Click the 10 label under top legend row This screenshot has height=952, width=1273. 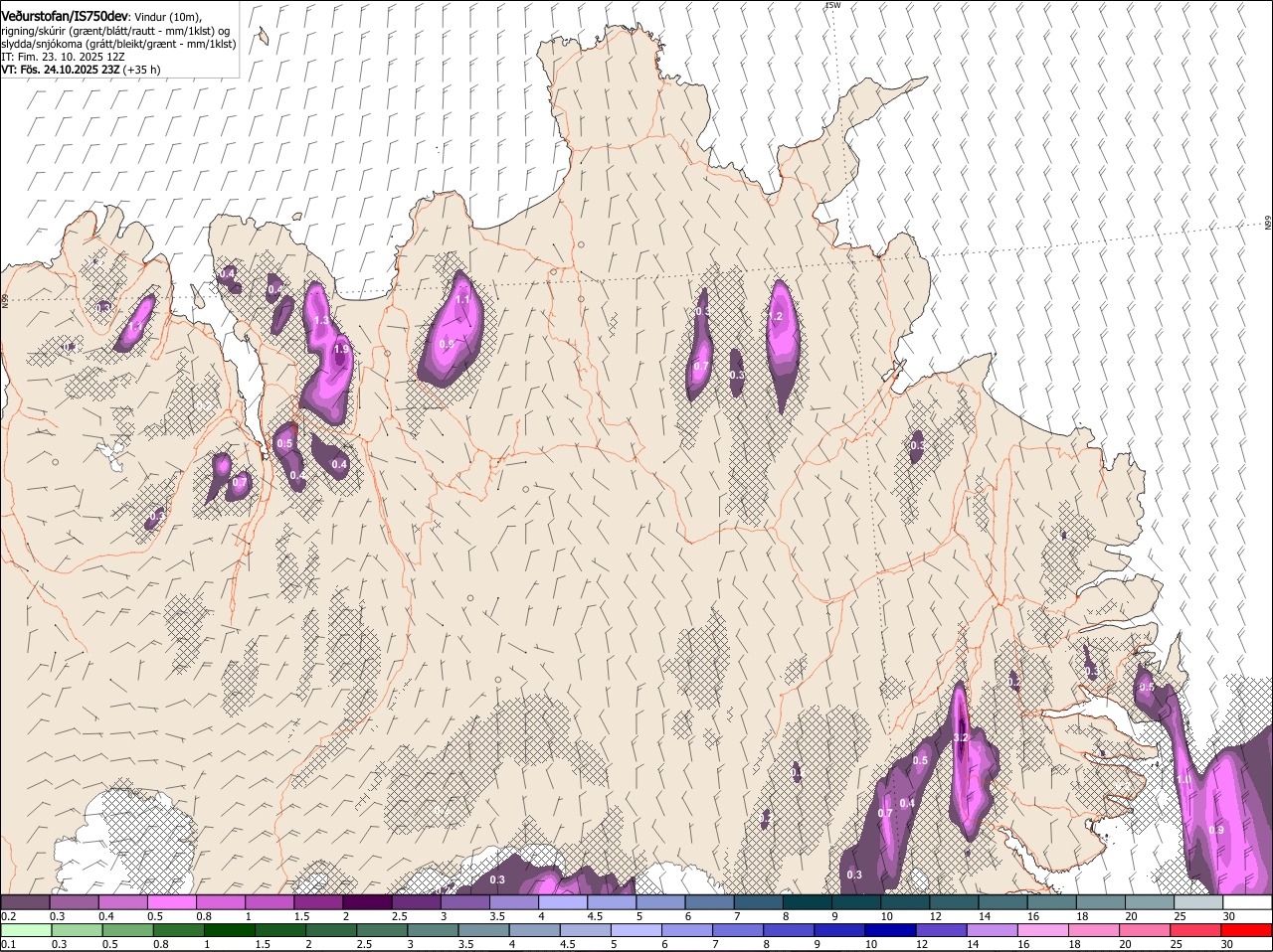point(886,916)
